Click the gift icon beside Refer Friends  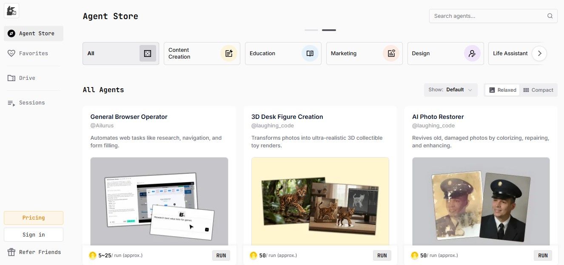[x=11, y=252]
